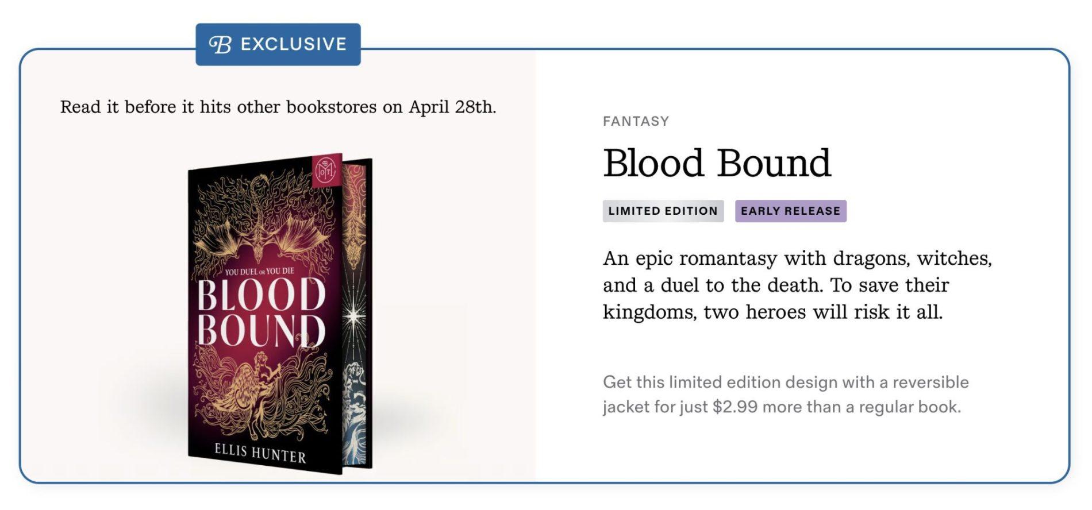Click the red BOTM logo on book cover
The width and height of the screenshot is (1092, 510).
click(326, 170)
